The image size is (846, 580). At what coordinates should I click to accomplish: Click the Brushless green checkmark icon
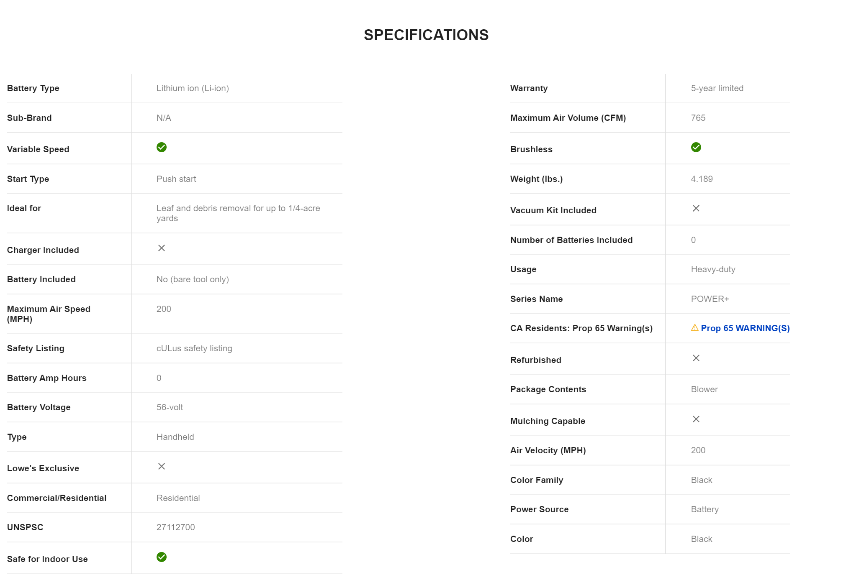pos(696,147)
